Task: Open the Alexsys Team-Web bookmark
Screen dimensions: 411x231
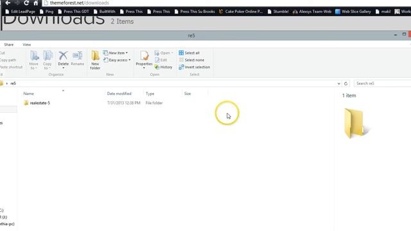Action: pos(312,12)
